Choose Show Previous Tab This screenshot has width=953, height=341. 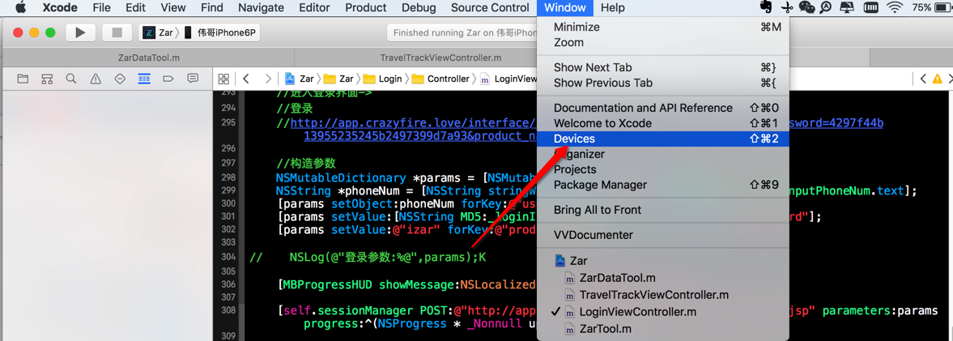[x=663, y=83]
